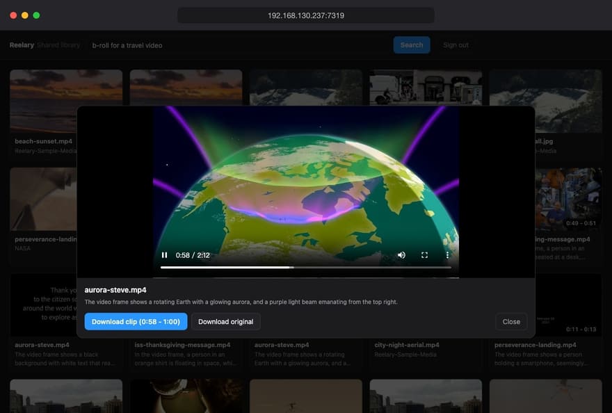
Task: Click the Download original button
Action: [225, 322]
